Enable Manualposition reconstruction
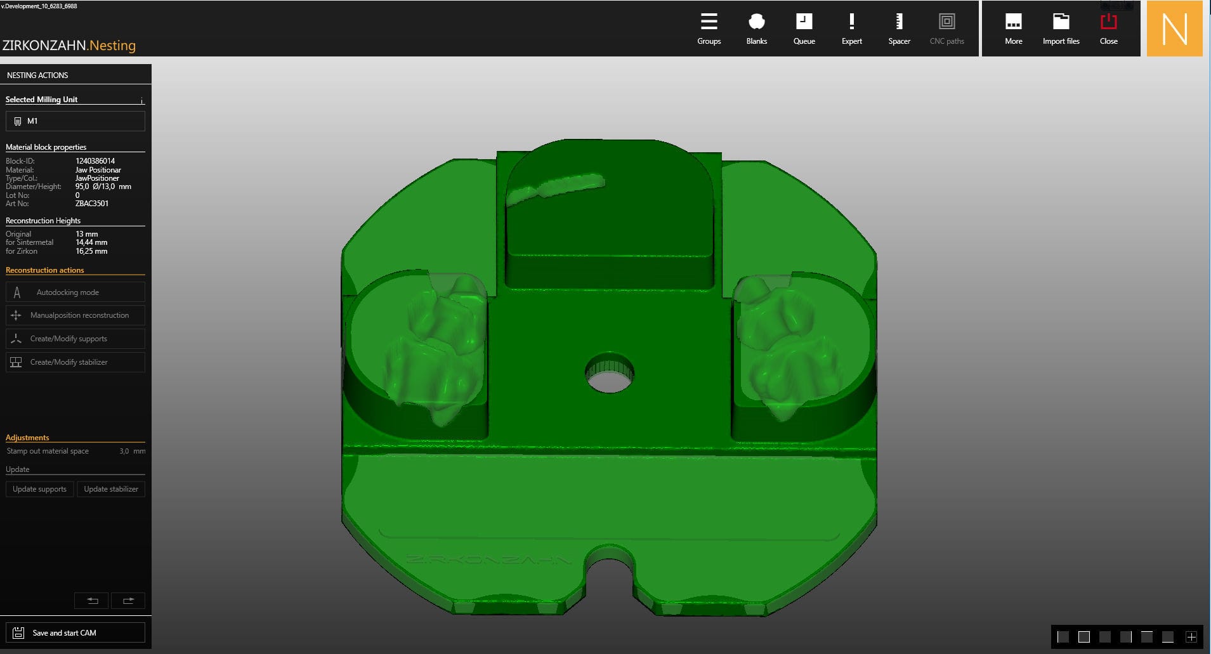This screenshot has width=1211, height=654. (x=75, y=315)
